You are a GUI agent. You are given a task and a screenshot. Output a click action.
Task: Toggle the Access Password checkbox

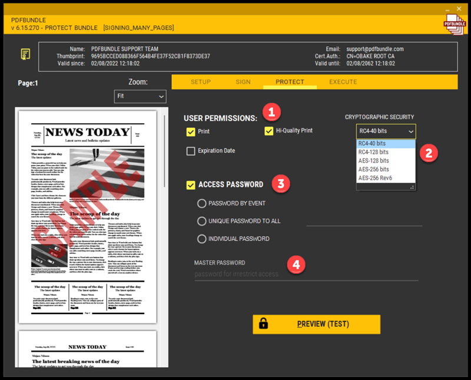(191, 185)
